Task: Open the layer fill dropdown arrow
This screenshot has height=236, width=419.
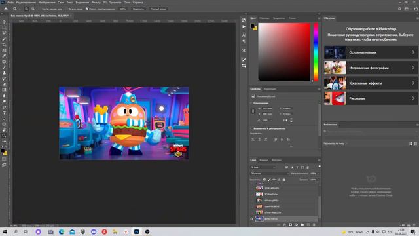Action: point(319,180)
